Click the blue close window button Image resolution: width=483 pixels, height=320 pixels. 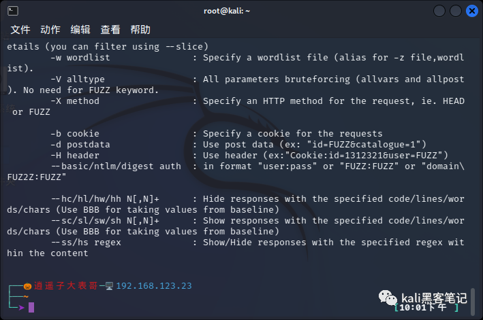click(471, 11)
